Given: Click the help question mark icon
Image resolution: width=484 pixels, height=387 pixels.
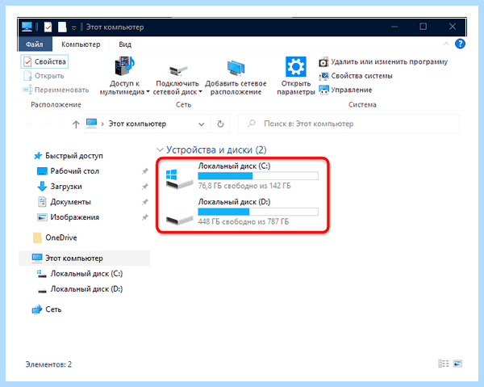Looking at the screenshot, I should tap(460, 44).
